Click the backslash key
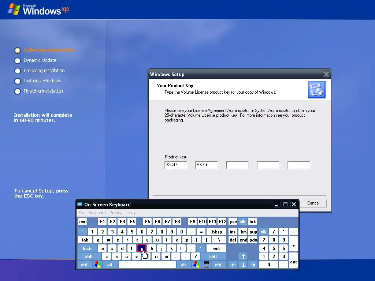The width and height of the screenshot is (375, 281). pyautogui.click(x=219, y=240)
